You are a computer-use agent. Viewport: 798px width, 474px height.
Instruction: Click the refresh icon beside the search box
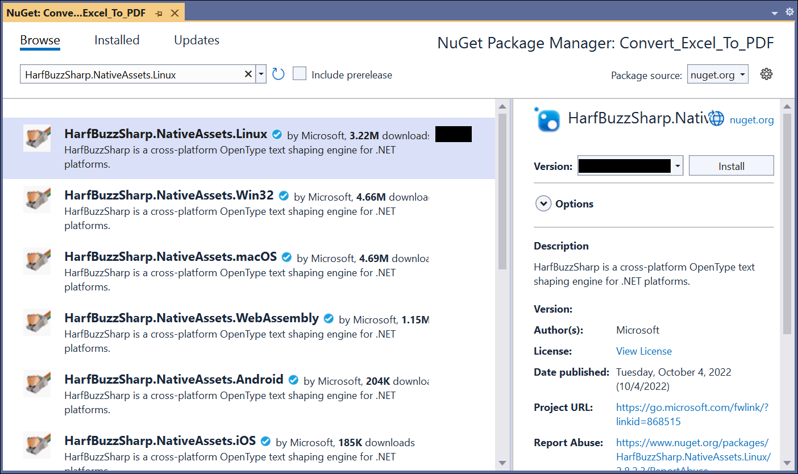click(x=278, y=74)
